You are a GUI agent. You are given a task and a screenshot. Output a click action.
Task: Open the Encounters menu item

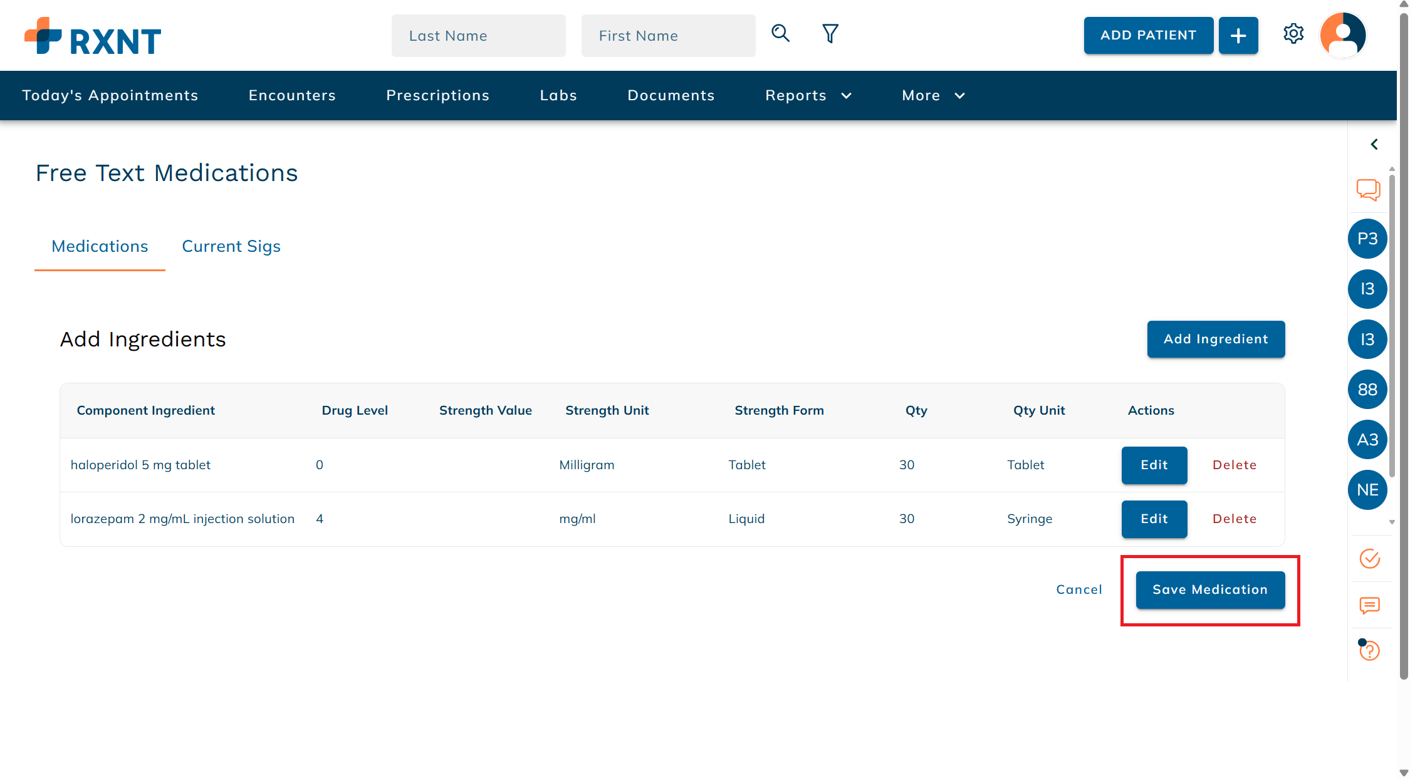click(292, 95)
